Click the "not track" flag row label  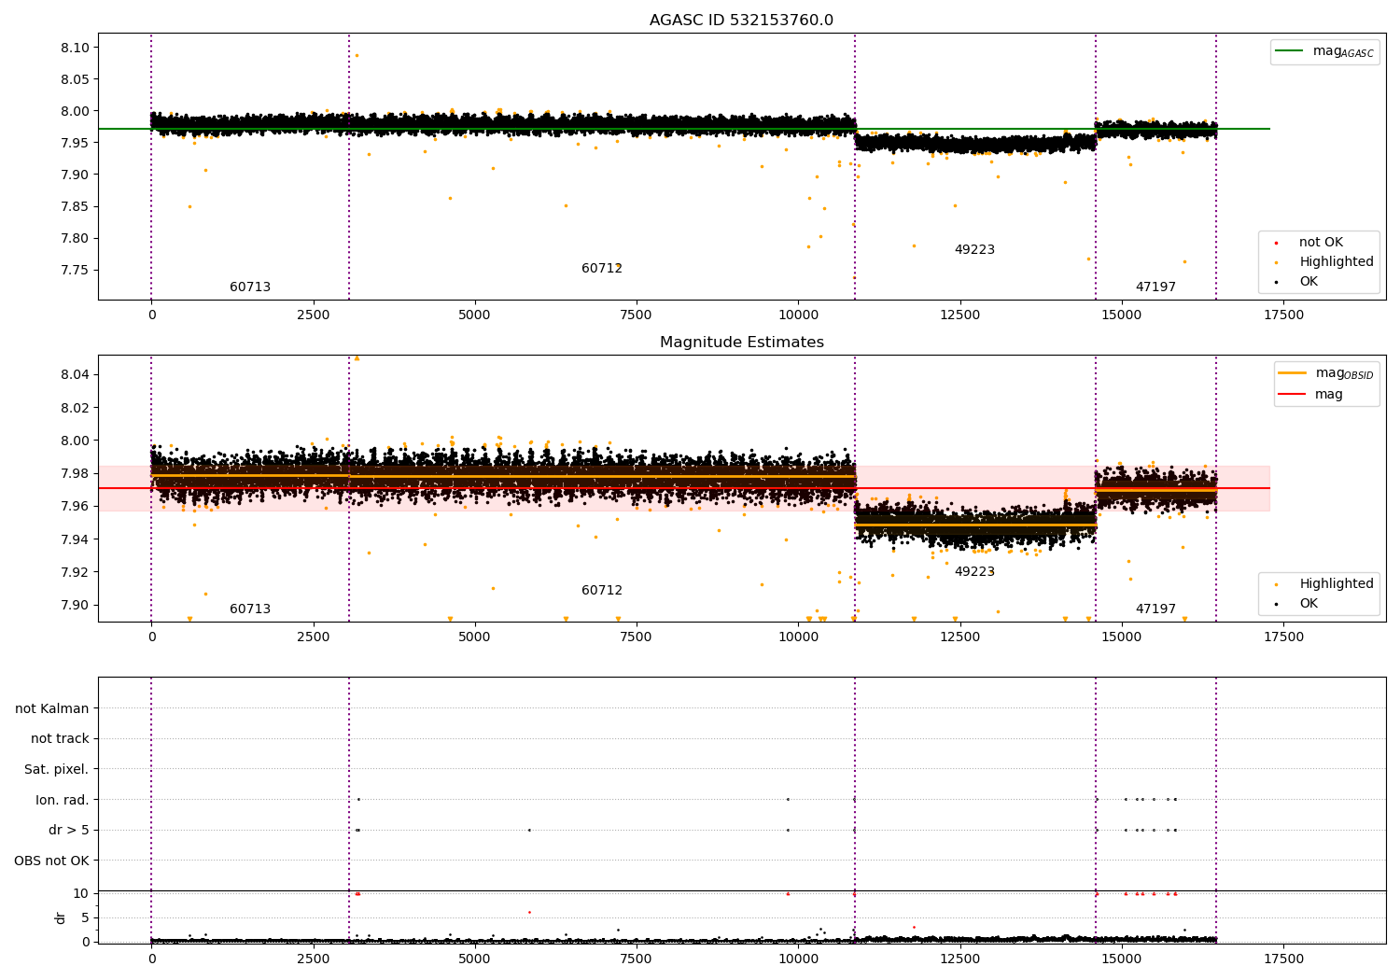point(60,738)
